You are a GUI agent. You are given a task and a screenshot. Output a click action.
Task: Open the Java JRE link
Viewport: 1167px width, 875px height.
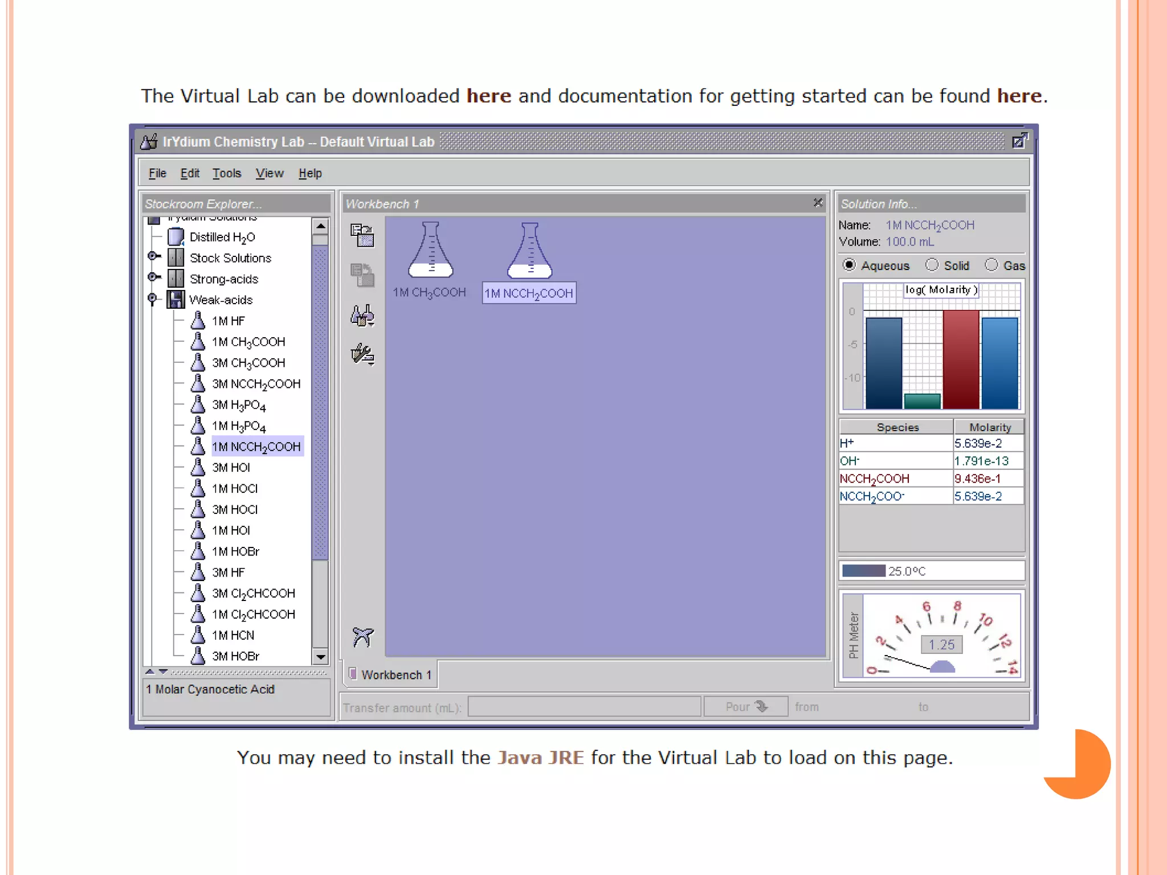point(540,758)
